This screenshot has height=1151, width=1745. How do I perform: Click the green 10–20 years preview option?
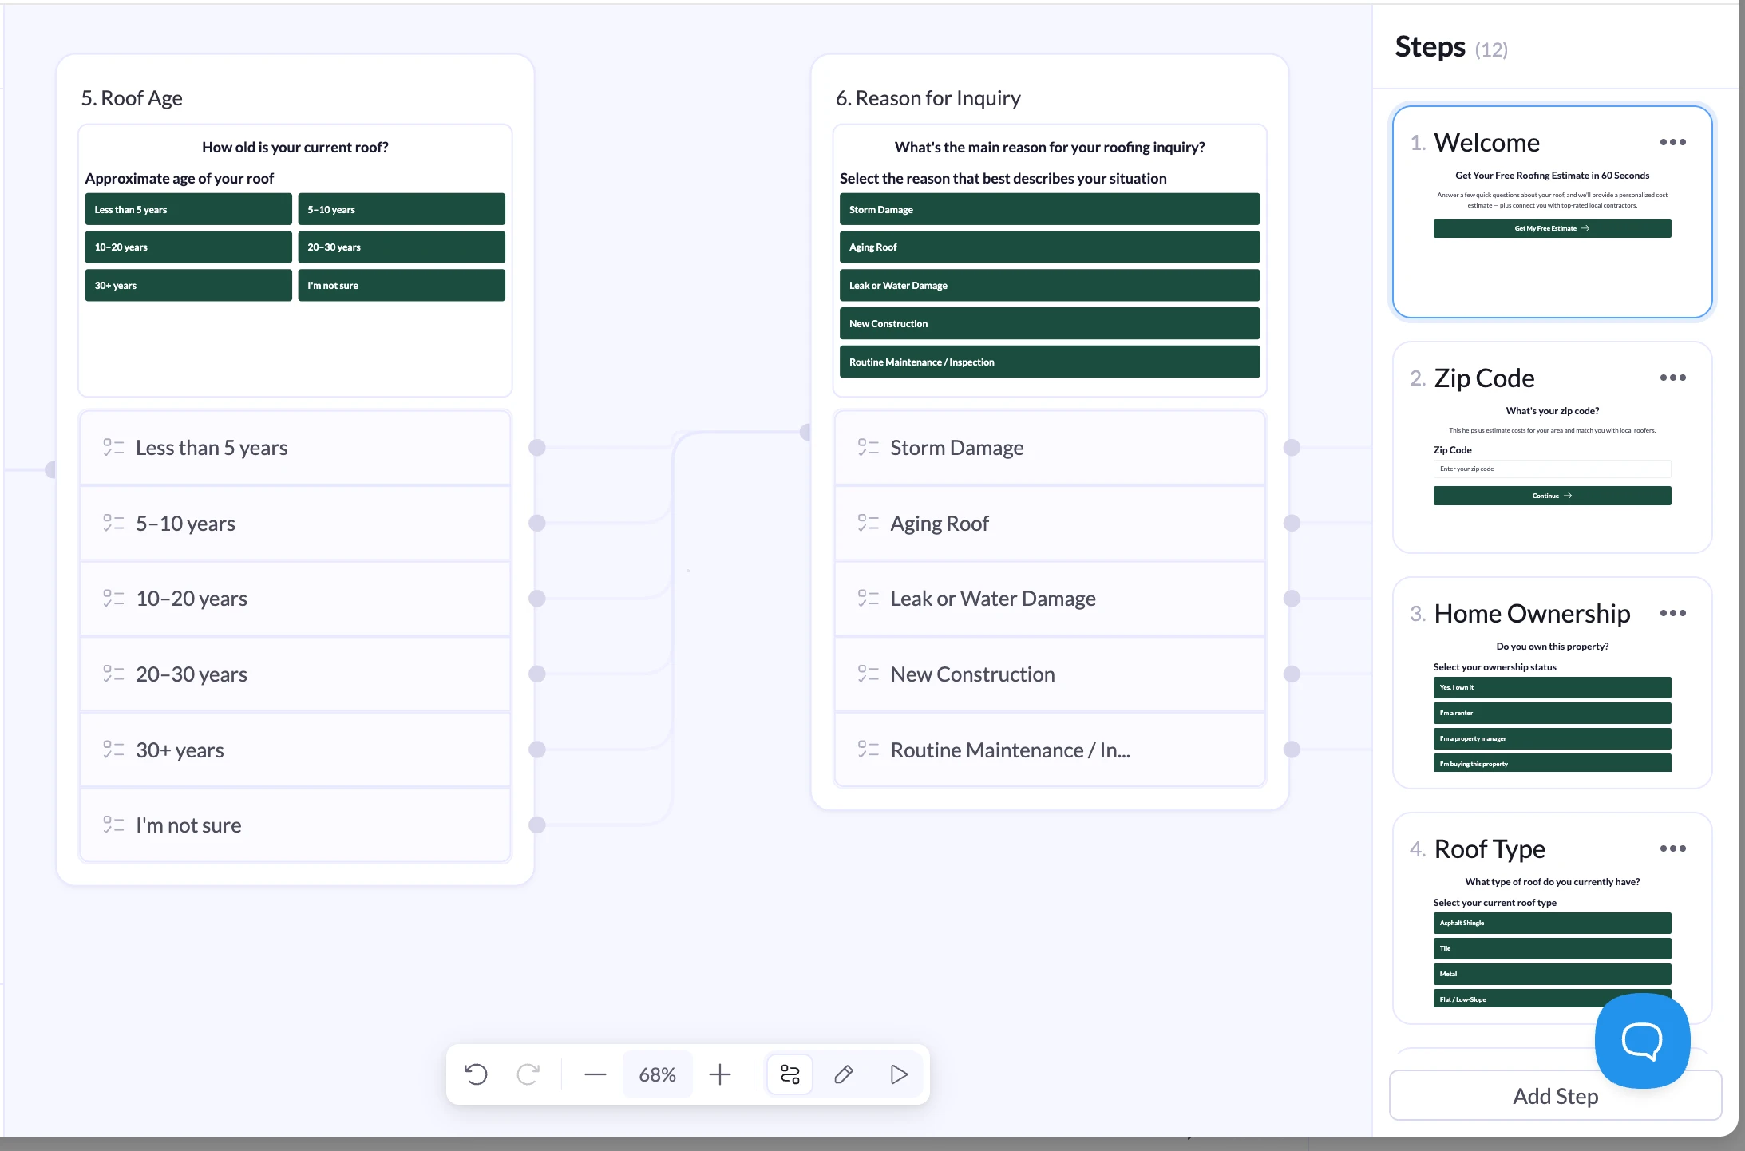[188, 247]
